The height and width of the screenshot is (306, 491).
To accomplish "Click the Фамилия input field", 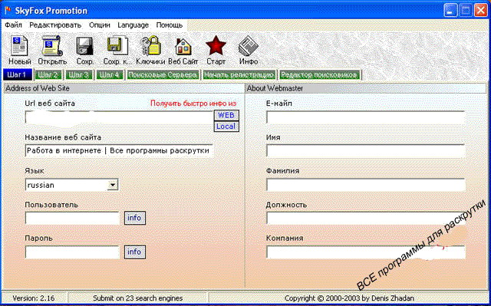I will (365, 185).
